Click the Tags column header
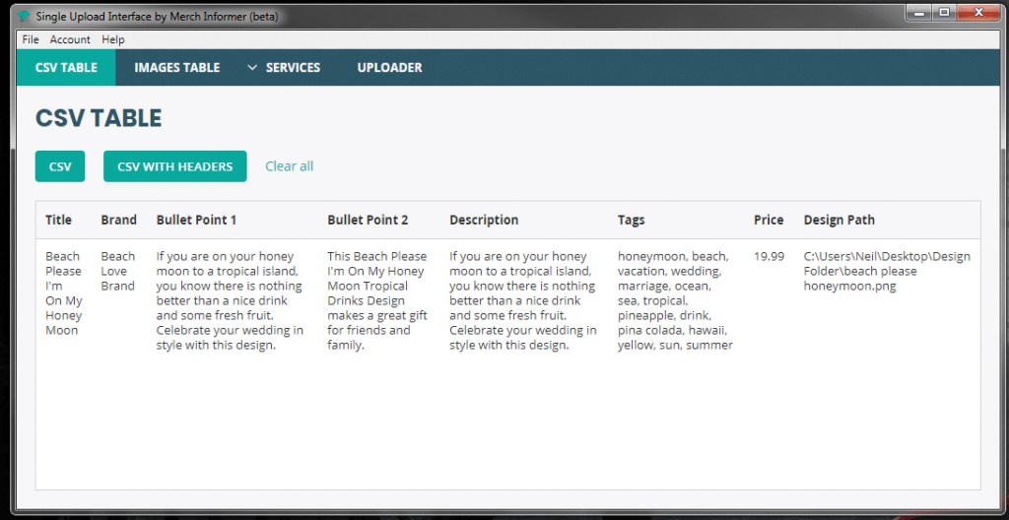 631,220
